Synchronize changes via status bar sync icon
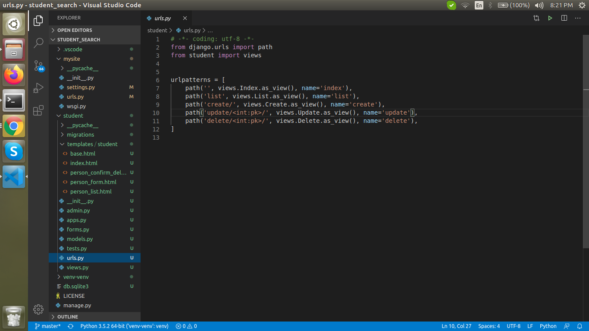This screenshot has width=589, height=331. pos(71,326)
